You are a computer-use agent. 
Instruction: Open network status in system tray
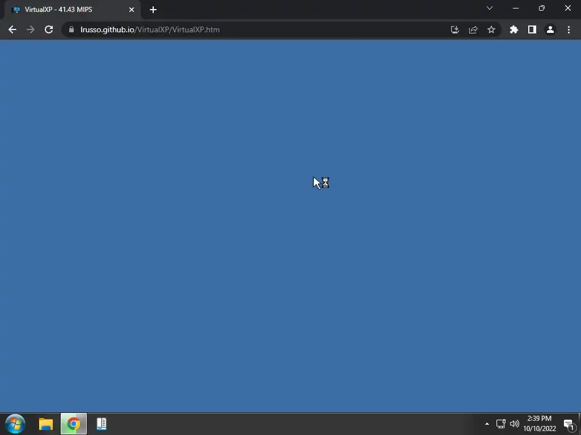tap(500, 424)
